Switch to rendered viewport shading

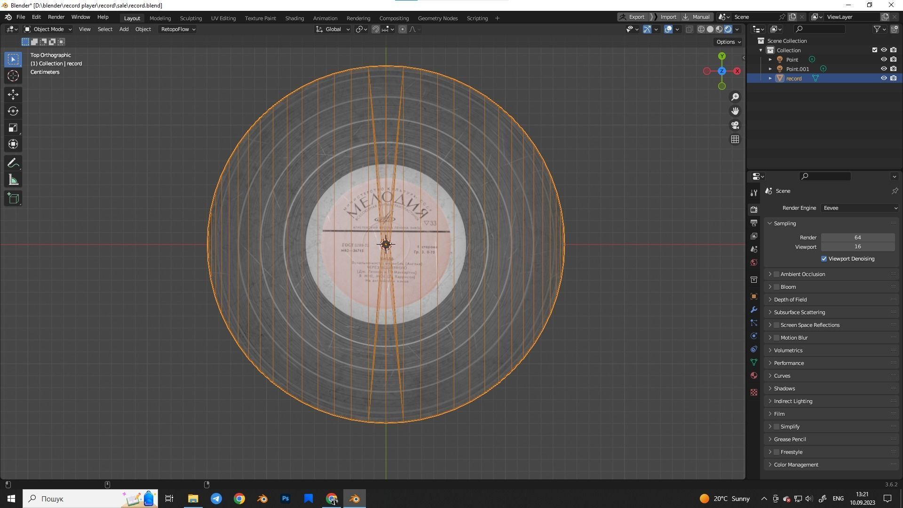point(728,29)
